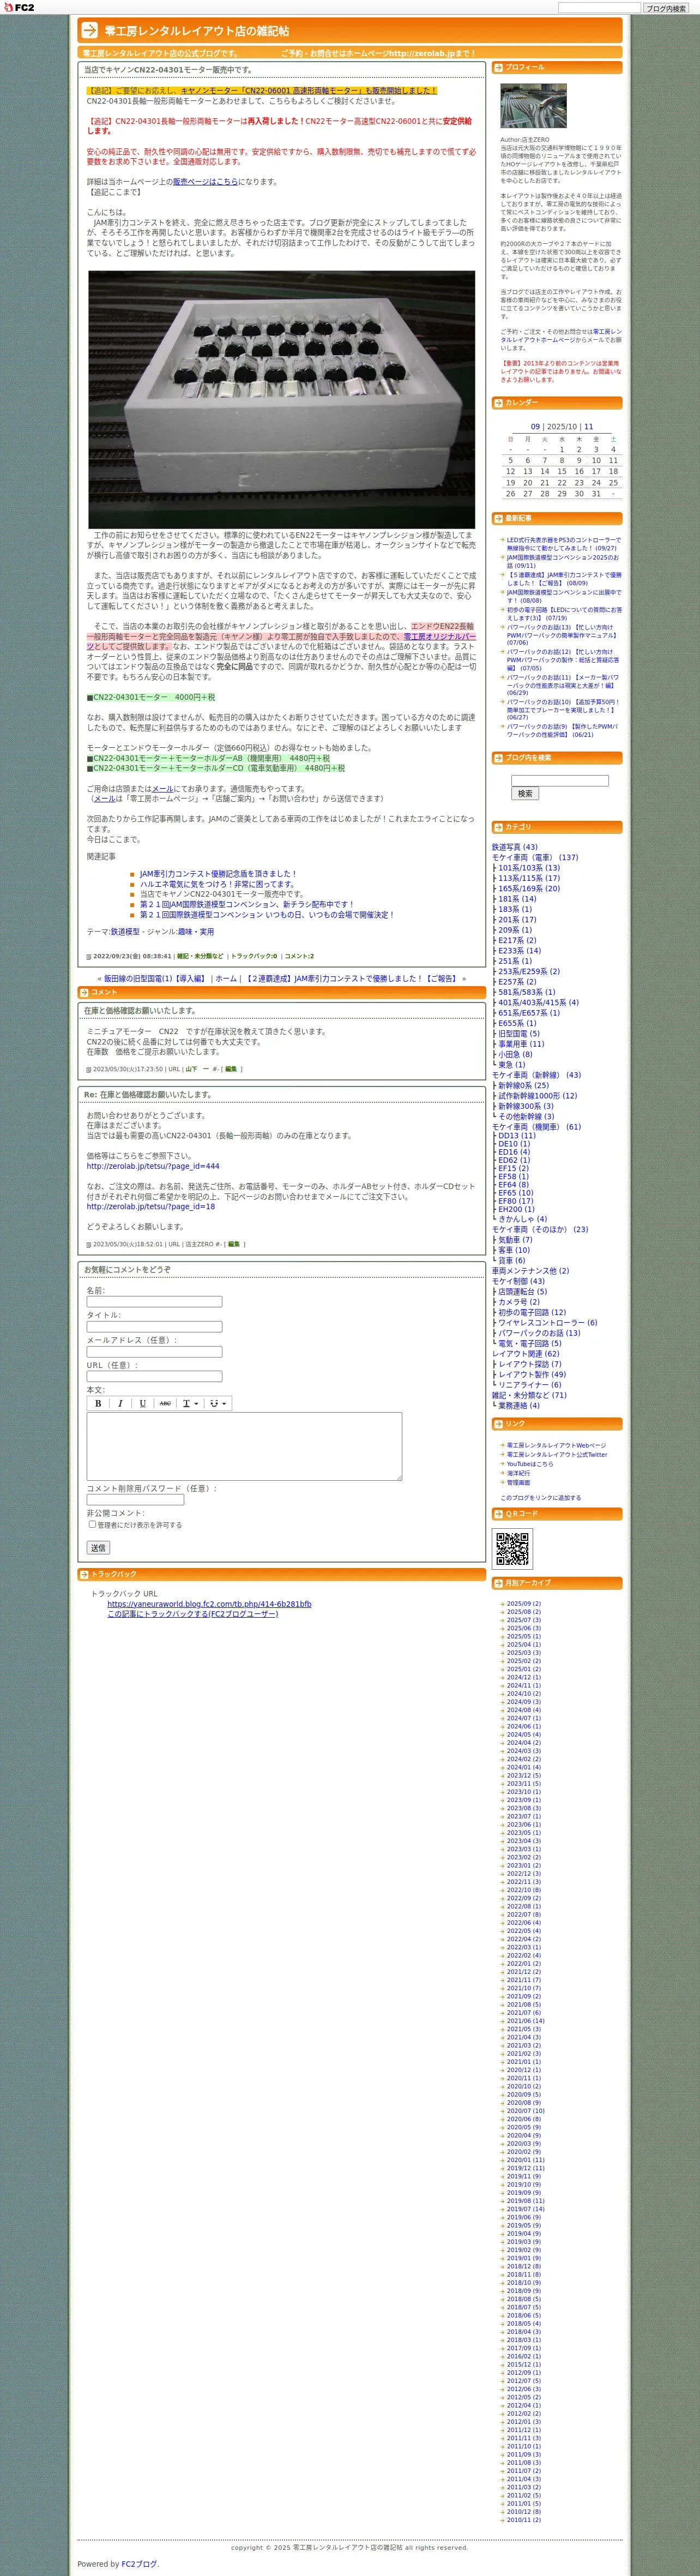The height and width of the screenshot is (2576, 700).
Task: Open 零工房レンタルレイアウトWebページ link
Action: pos(556,1446)
